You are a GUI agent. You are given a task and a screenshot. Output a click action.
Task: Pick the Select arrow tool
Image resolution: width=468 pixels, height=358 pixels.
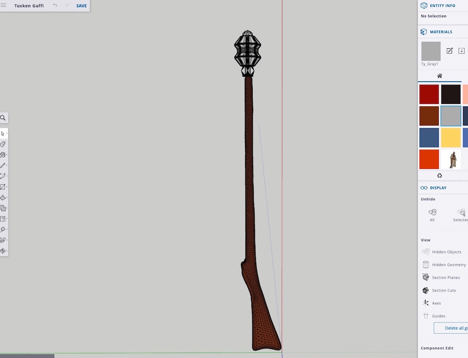3,134
